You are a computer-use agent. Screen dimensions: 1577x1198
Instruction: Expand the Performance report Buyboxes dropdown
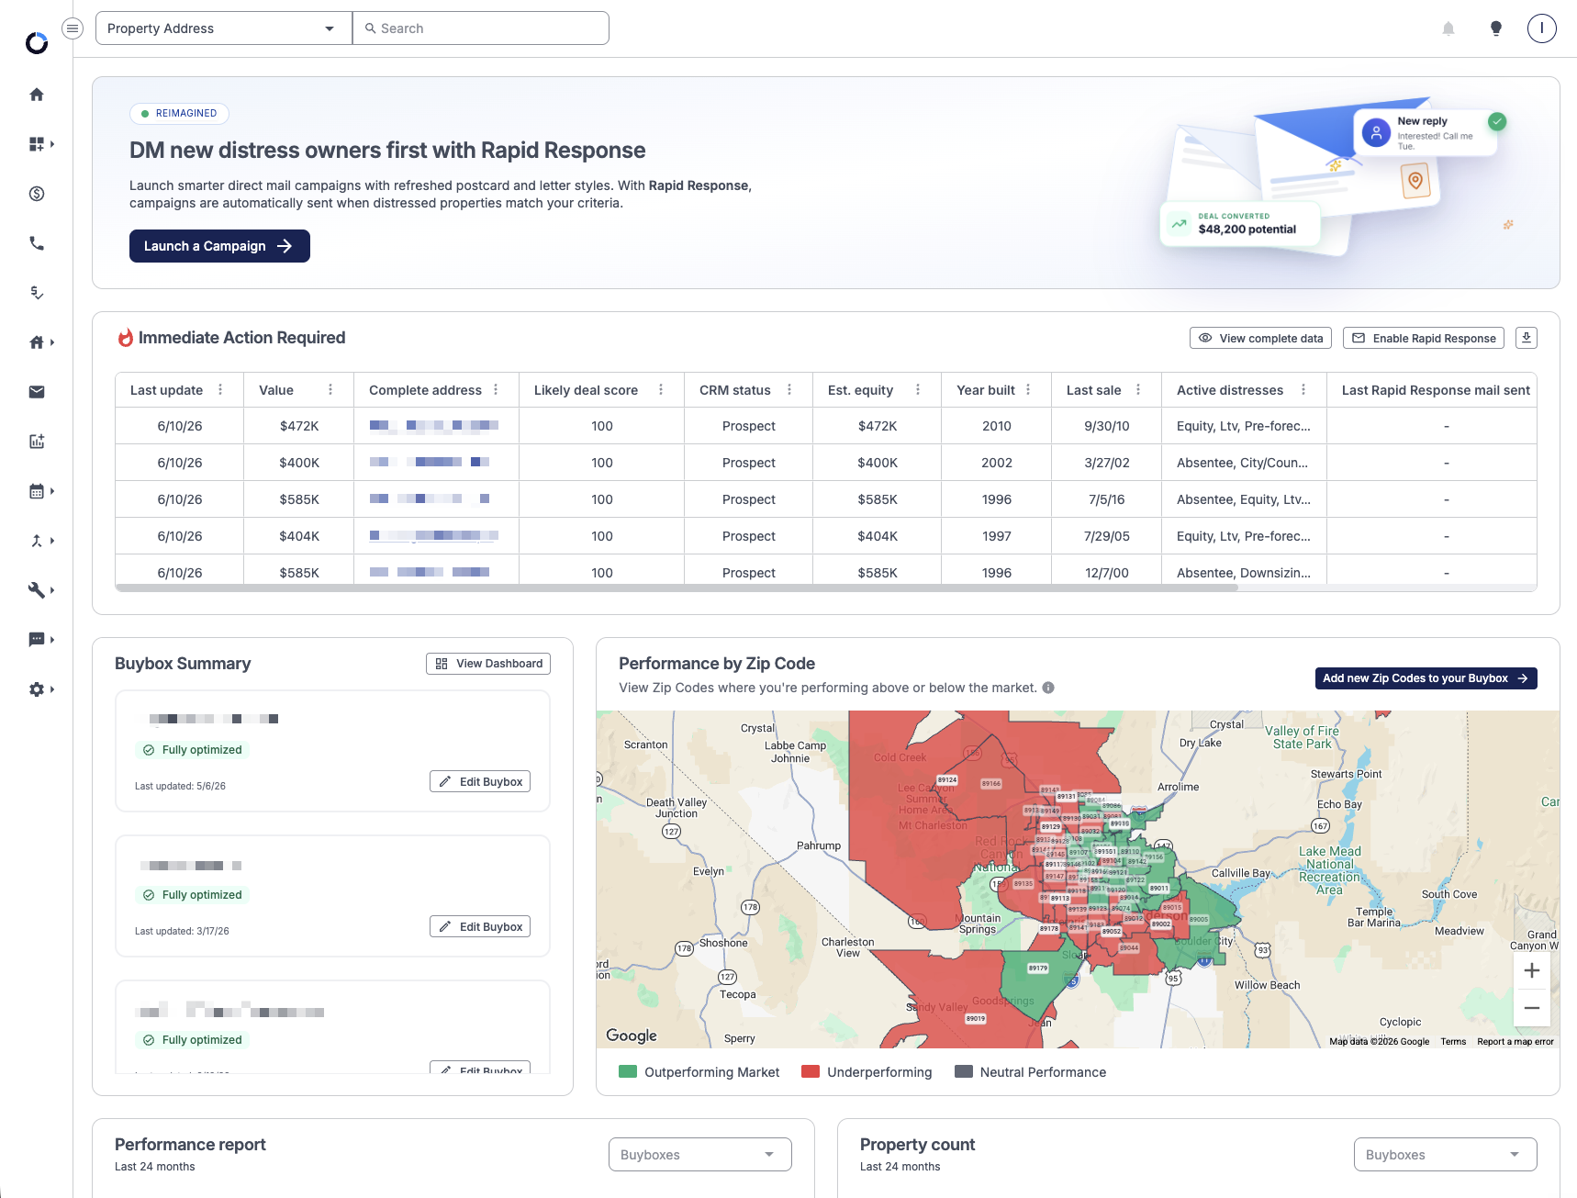tap(700, 1155)
